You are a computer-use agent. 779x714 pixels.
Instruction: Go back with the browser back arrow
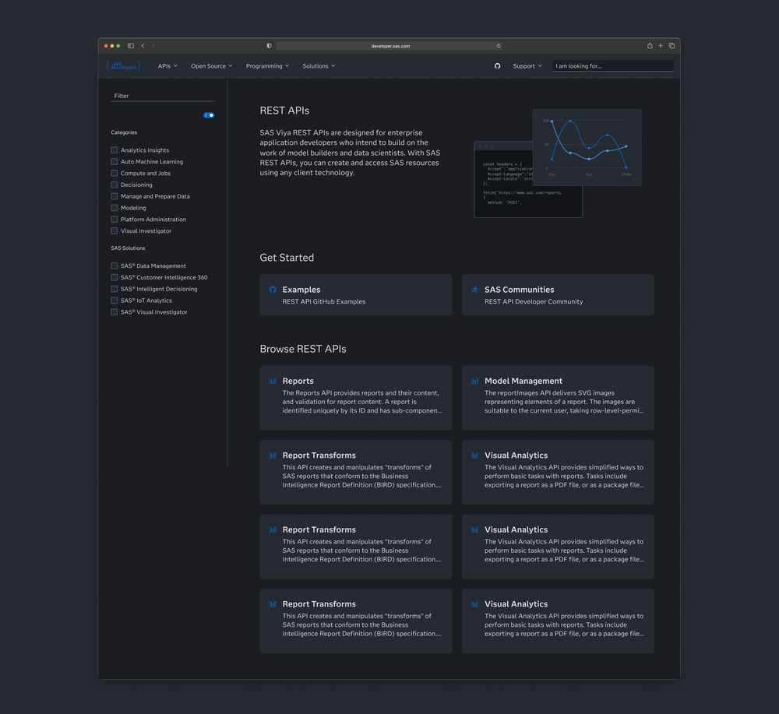pos(143,46)
